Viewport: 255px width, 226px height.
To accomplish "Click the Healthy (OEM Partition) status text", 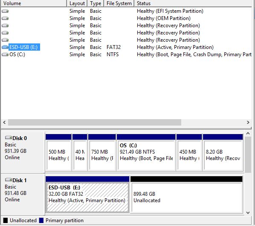I will (x=164, y=18).
